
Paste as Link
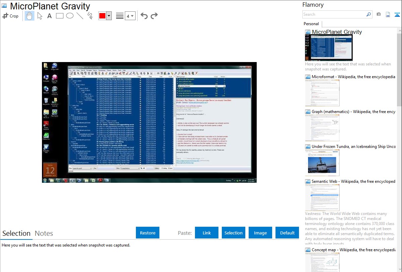click(x=207, y=233)
